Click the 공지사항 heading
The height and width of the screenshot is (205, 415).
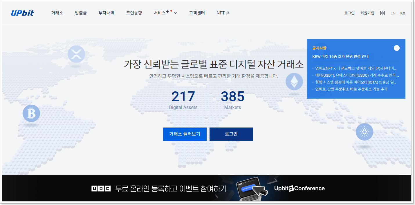coord(319,48)
